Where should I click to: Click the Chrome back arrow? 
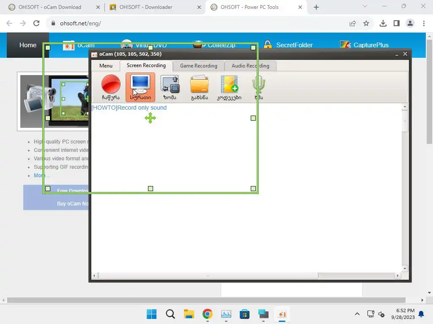(x=9, y=23)
